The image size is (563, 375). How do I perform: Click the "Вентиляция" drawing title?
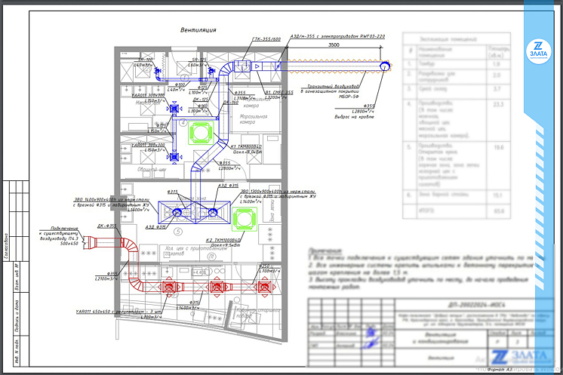pos(198,30)
